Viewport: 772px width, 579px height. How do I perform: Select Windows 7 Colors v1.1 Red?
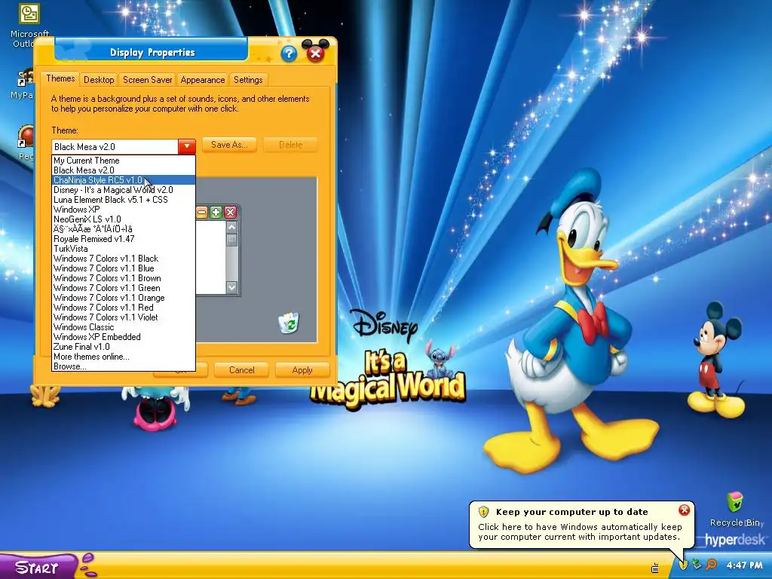click(x=124, y=308)
